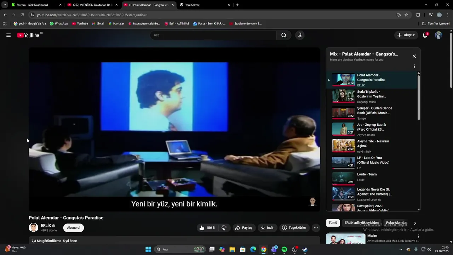Subscribe with the Abone ol button
This screenshot has height=255, width=453.
coord(74,228)
